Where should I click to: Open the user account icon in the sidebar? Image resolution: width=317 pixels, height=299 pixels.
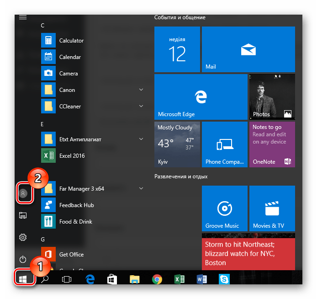tap(23, 193)
